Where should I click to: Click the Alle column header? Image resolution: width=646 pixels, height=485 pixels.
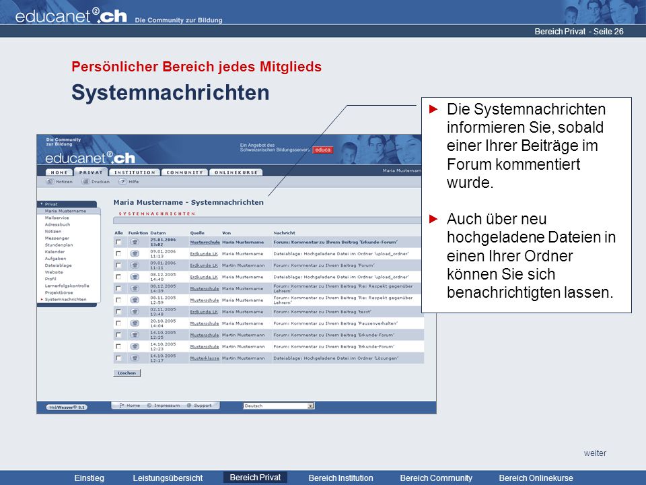pyautogui.click(x=118, y=232)
